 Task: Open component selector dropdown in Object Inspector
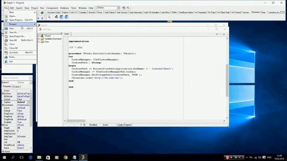[x=30, y=82]
